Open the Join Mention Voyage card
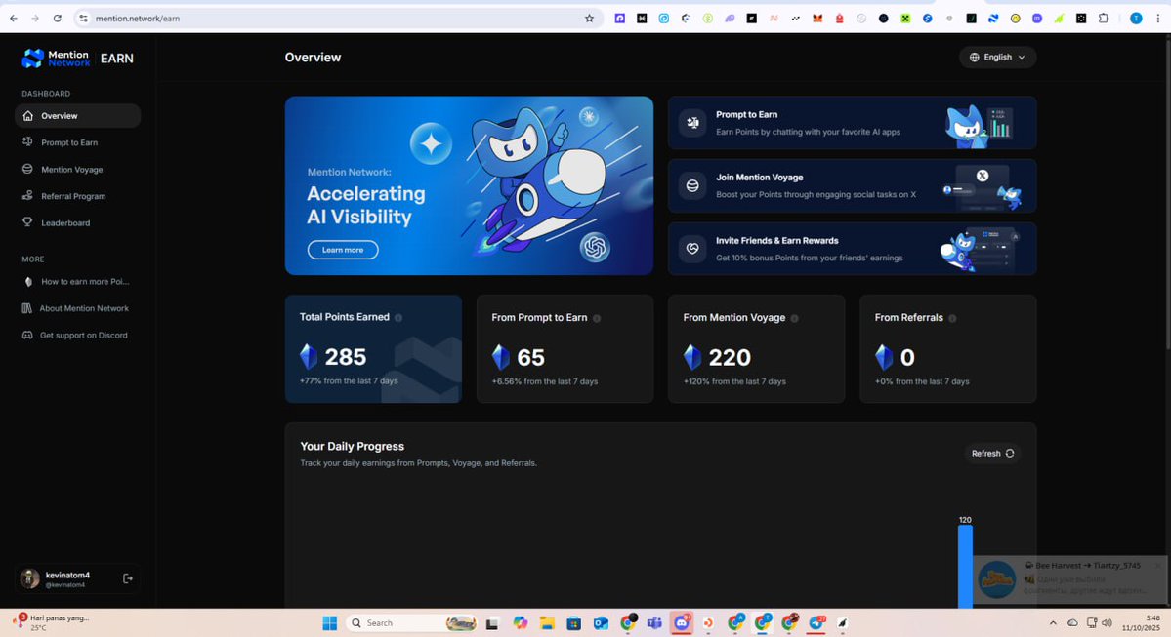 (x=852, y=185)
